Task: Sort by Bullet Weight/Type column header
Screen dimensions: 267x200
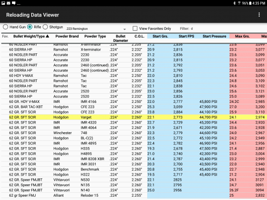Action: (x=31, y=36)
